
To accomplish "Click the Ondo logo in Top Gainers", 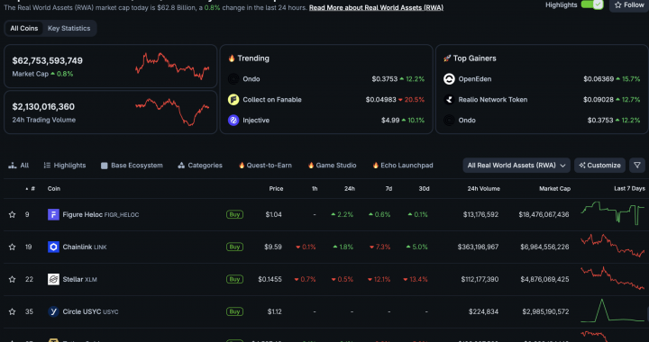I will (449, 121).
